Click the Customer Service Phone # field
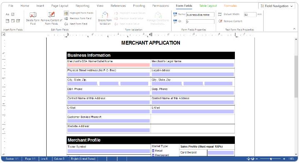 coord(109,121)
